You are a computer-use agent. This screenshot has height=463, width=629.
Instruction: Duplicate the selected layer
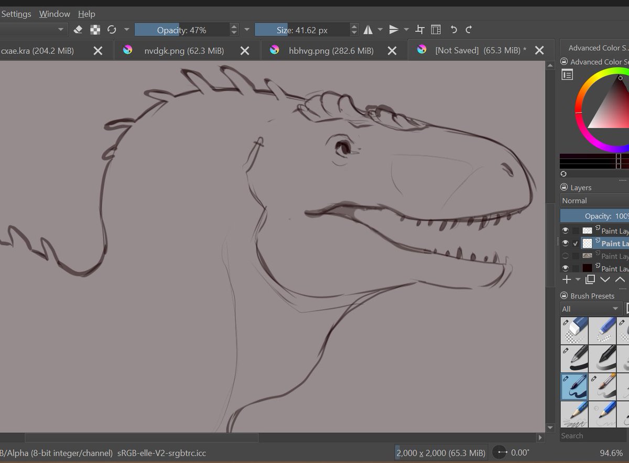tap(590, 280)
